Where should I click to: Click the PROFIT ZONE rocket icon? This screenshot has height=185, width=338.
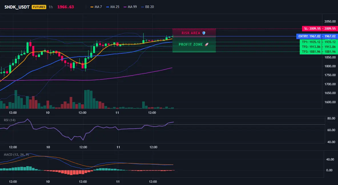tap(206, 44)
